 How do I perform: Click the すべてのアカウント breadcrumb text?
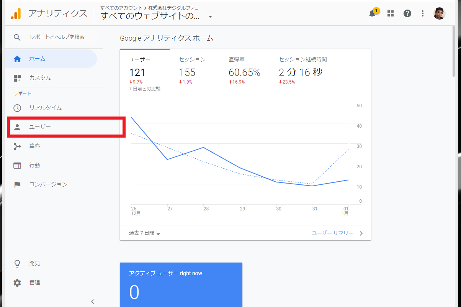point(121,8)
